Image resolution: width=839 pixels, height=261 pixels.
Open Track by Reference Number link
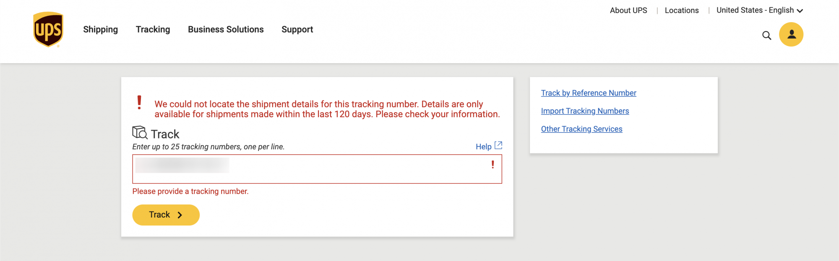589,93
